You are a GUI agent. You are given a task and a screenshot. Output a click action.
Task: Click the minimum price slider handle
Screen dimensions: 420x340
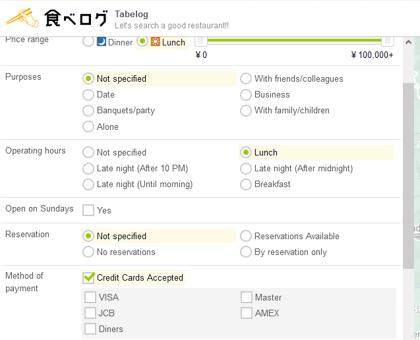pyautogui.click(x=201, y=41)
